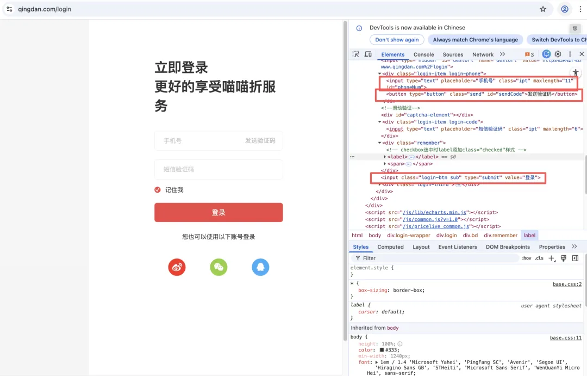Bookmark this page with the star
This screenshot has width=587, height=376.
pos(543,9)
